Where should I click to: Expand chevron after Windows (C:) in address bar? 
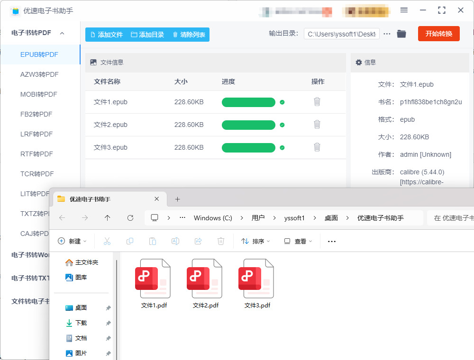242,218
